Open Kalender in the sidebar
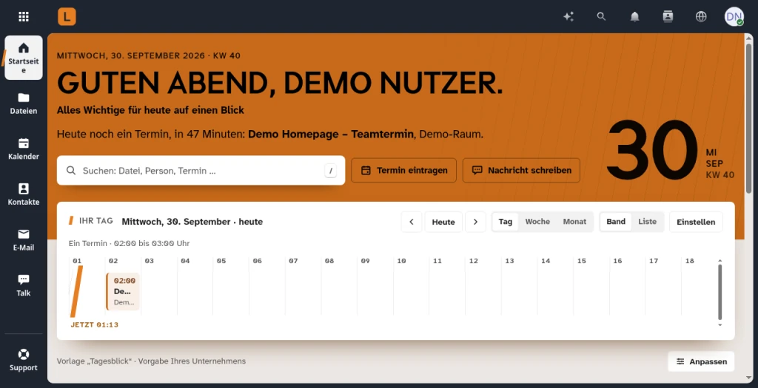Image resolution: width=758 pixels, height=388 pixels. [x=24, y=149]
